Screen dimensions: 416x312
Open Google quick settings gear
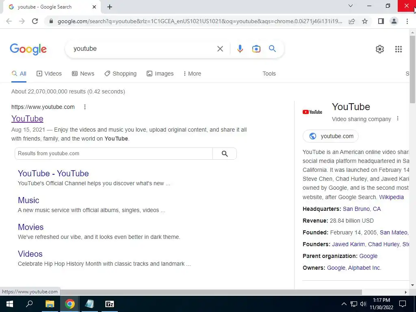point(380,49)
